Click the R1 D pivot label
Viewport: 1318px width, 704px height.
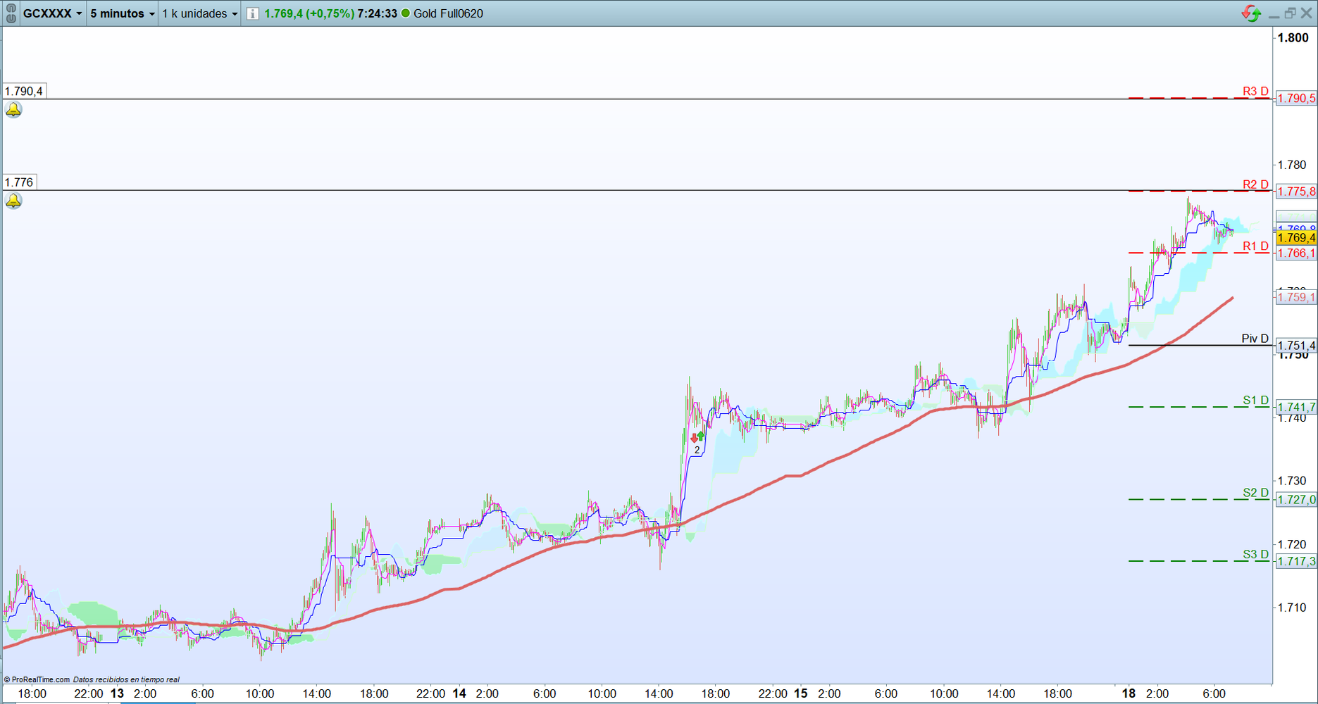(x=1255, y=246)
